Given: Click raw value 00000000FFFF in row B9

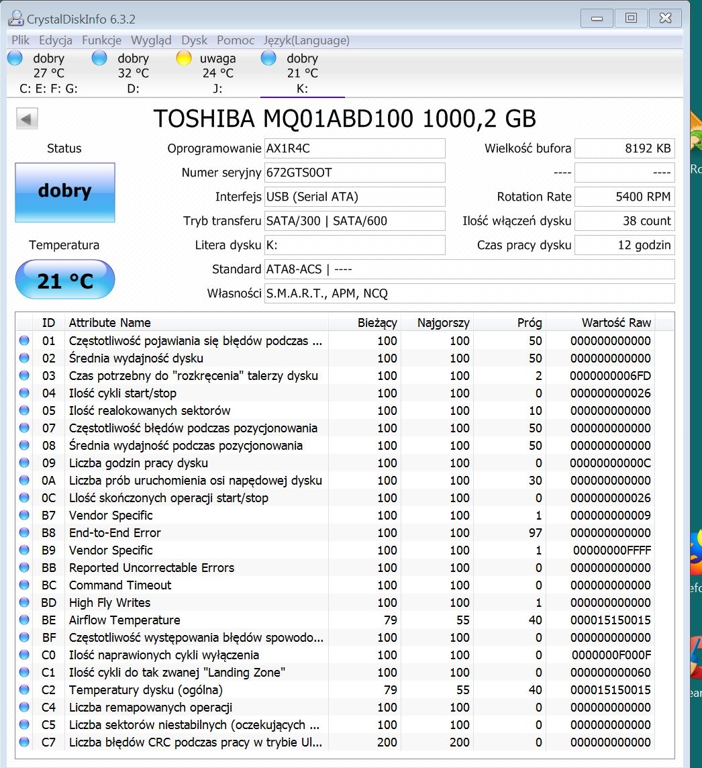Looking at the screenshot, I should click(x=612, y=550).
